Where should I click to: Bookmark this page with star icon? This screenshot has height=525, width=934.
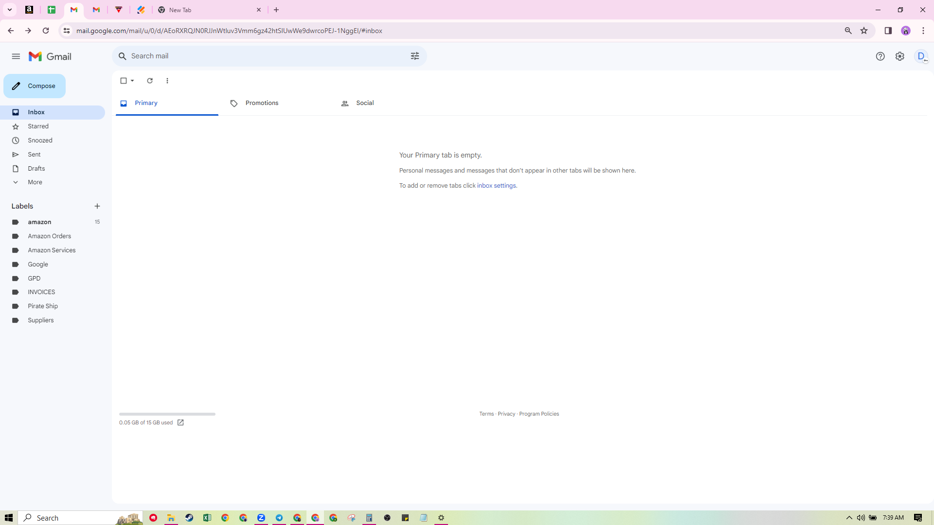(x=864, y=31)
